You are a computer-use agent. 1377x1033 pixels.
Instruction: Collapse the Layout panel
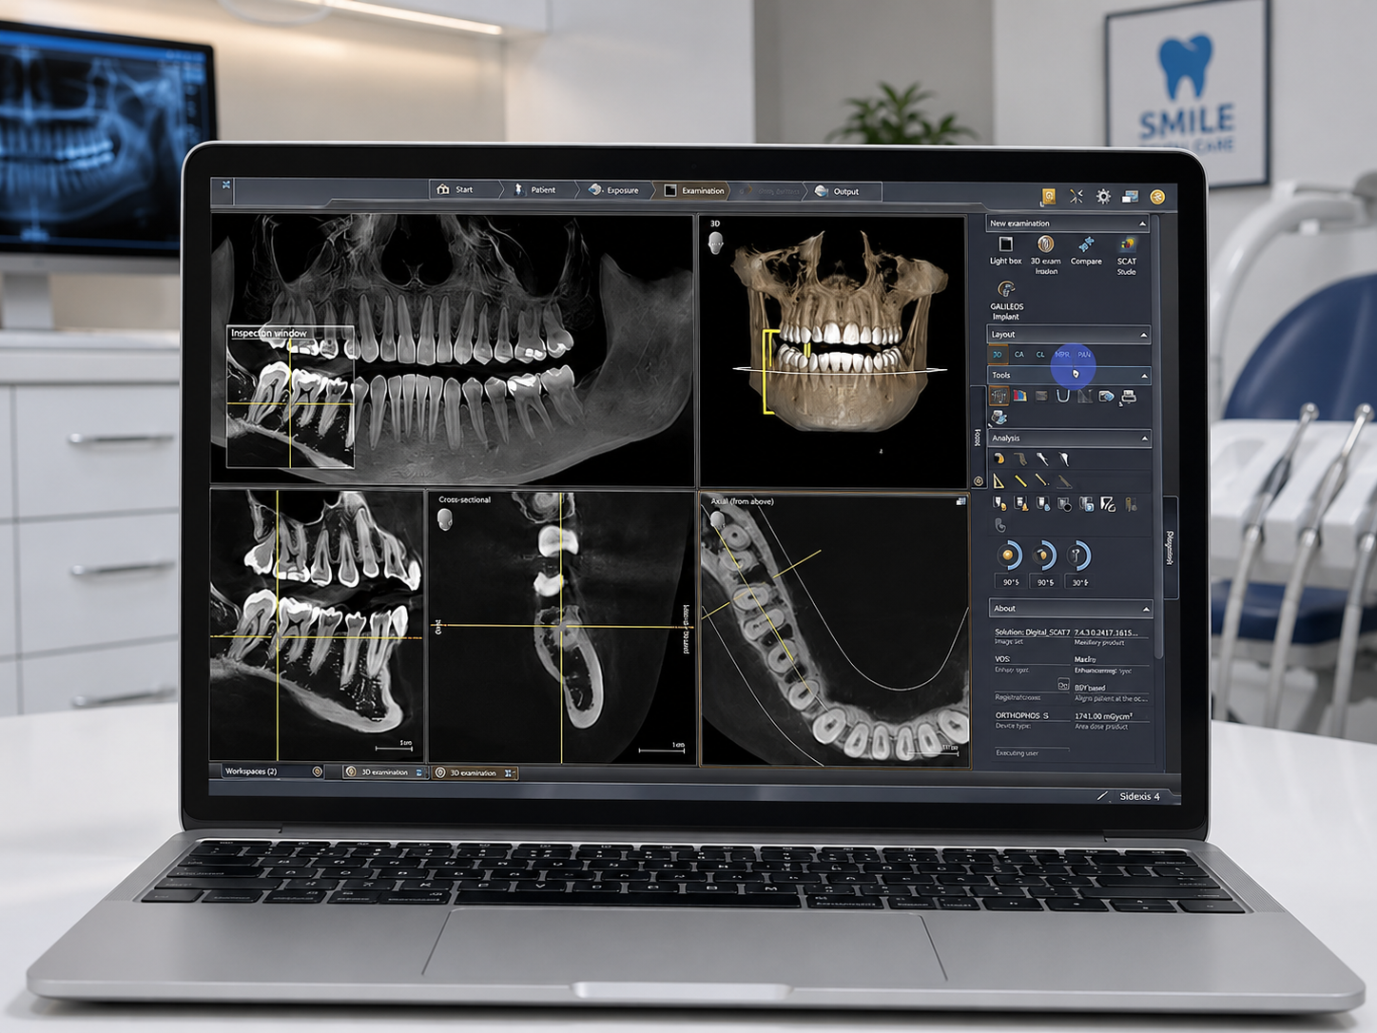pos(1143,335)
